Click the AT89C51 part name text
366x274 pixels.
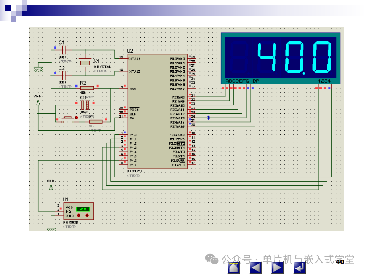tap(135, 171)
